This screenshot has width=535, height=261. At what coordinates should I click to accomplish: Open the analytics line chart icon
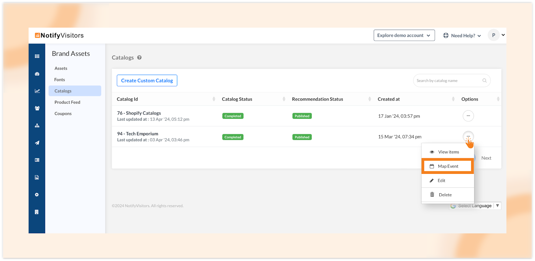tap(37, 91)
